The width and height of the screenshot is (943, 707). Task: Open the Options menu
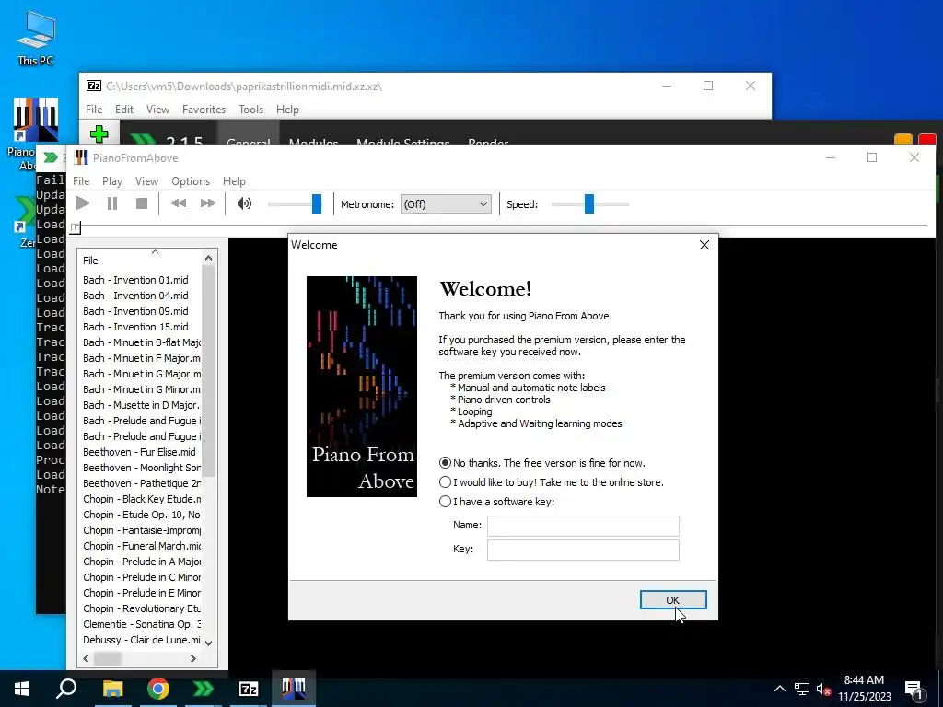click(191, 181)
